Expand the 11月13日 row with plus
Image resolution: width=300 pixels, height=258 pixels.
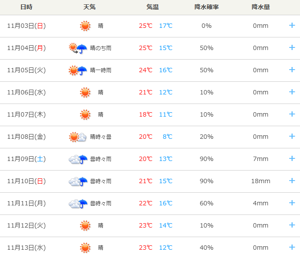pyautogui.click(x=292, y=247)
